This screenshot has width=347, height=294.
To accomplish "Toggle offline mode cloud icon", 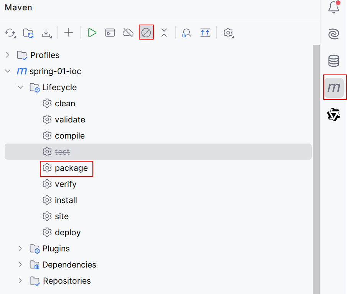I will coord(128,33).
